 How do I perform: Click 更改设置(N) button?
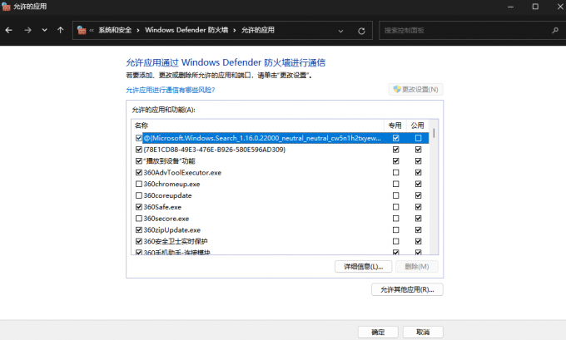(416, 90)
